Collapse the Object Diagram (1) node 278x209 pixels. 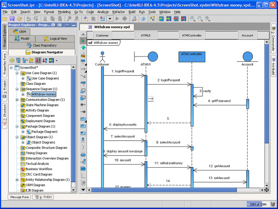coord(17,137)
